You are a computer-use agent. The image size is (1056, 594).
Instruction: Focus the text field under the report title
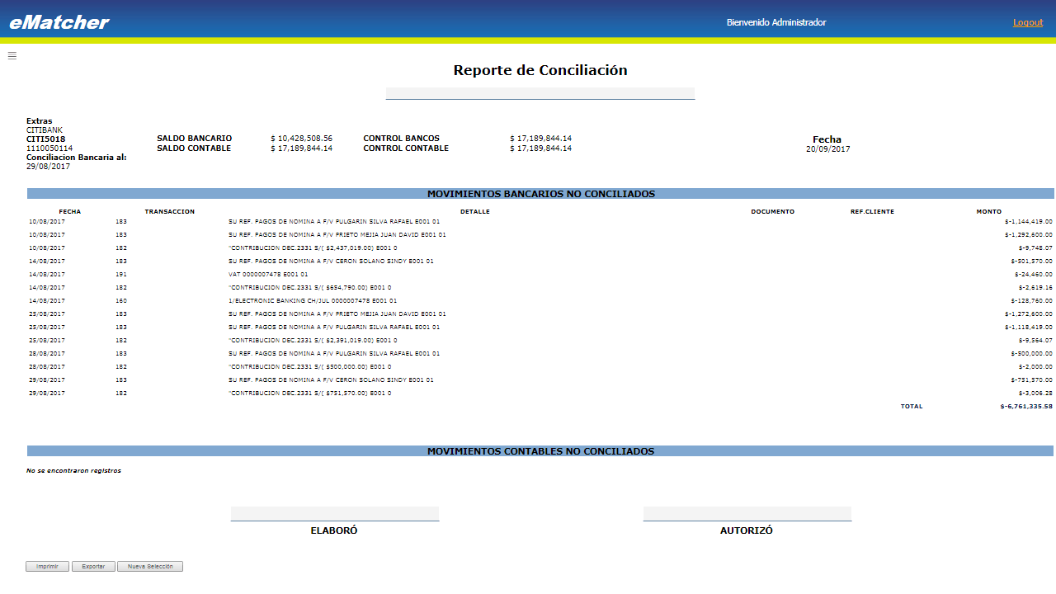coord(540,93)
